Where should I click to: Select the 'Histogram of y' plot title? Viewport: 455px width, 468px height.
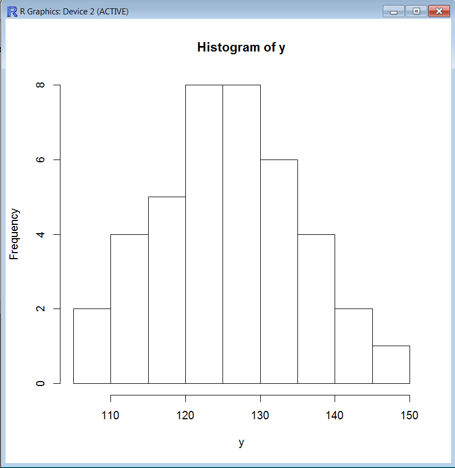[x=241, y=48]
